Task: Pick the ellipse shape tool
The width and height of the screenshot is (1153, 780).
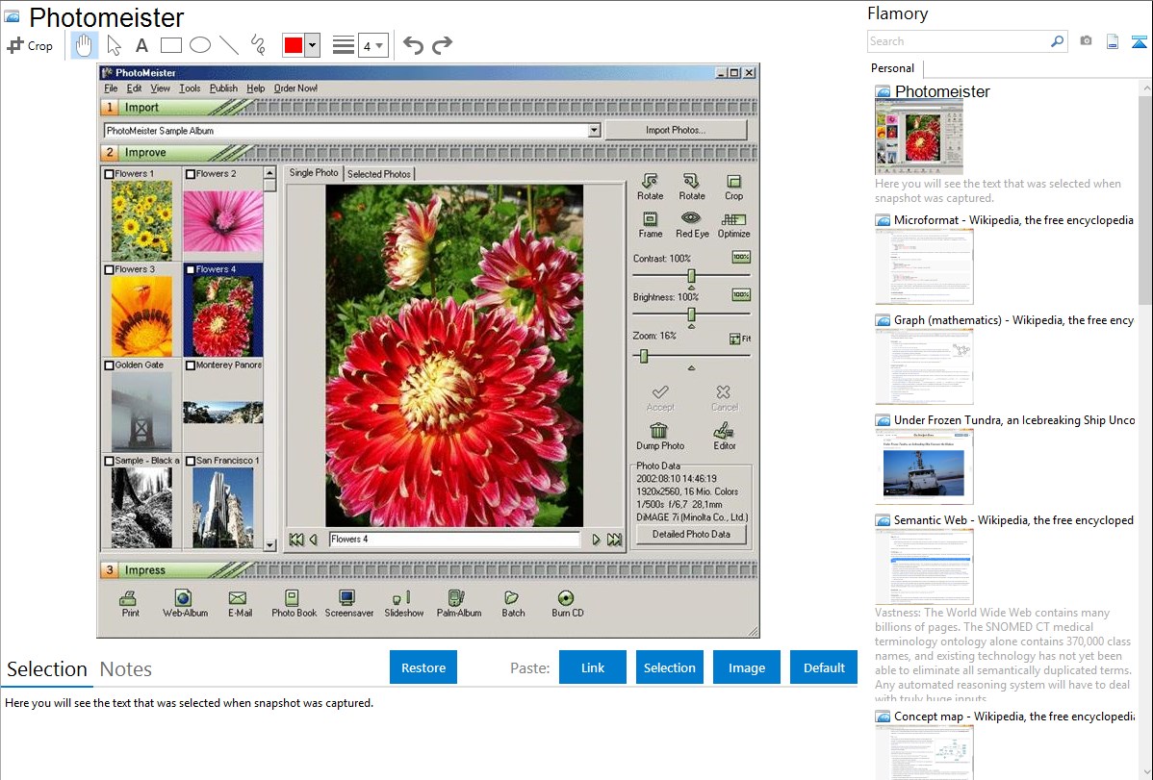Action: 200,45
